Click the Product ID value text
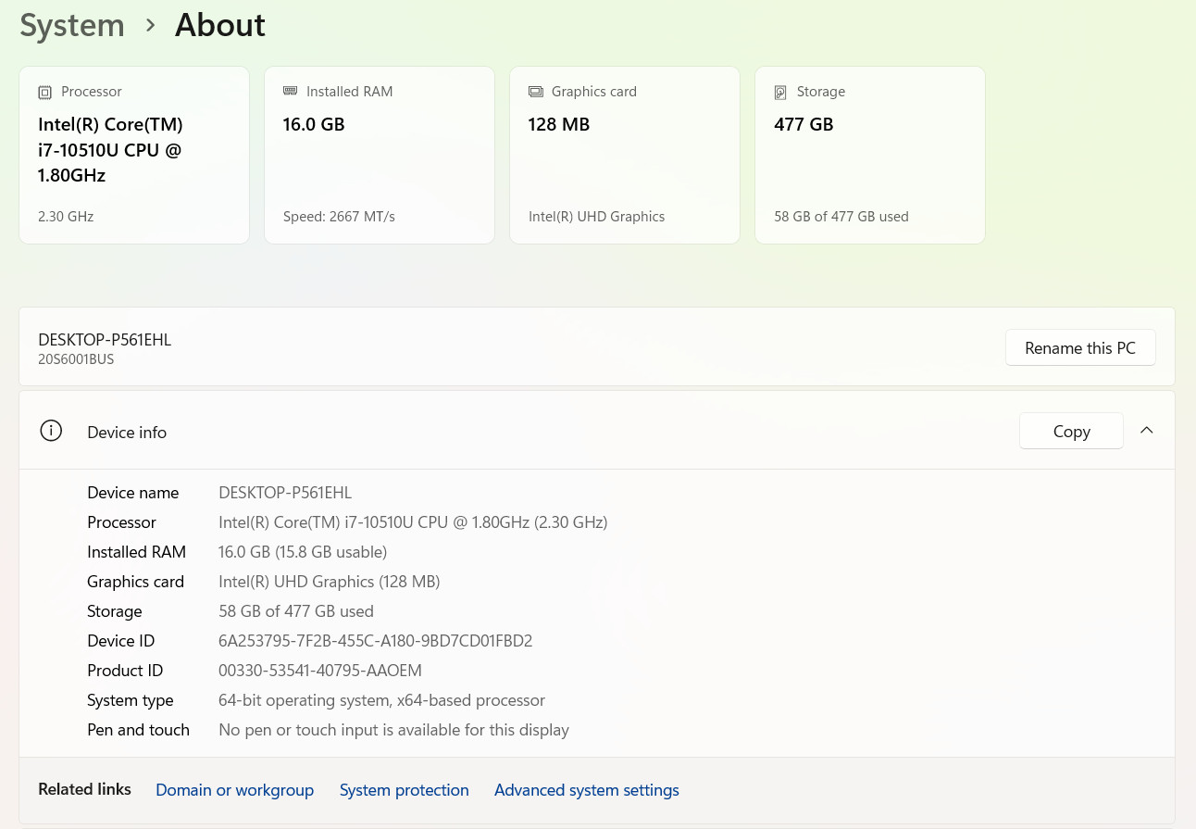Image resolution: width=1196 pixels, height=829 pixels. 320,671
